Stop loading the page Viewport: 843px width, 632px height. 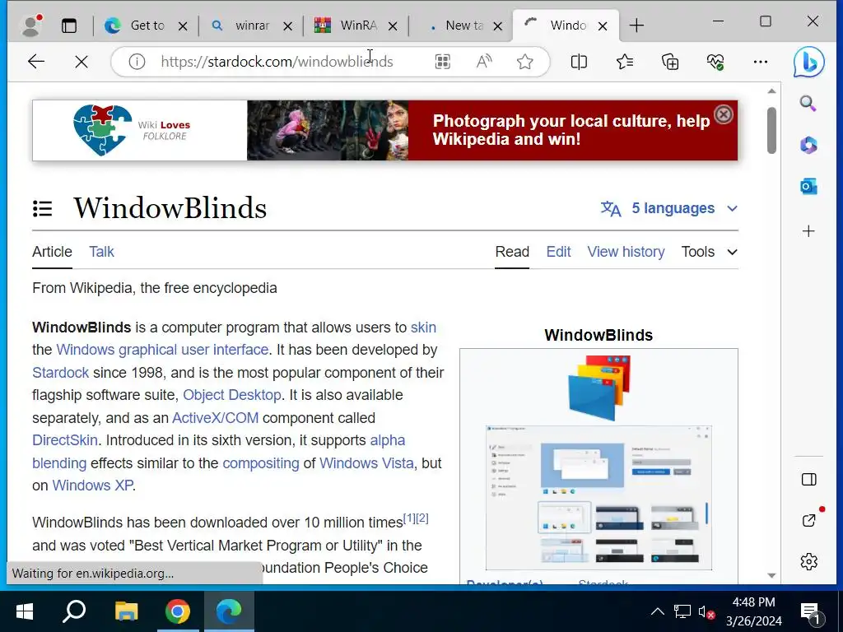pos(82,62)
